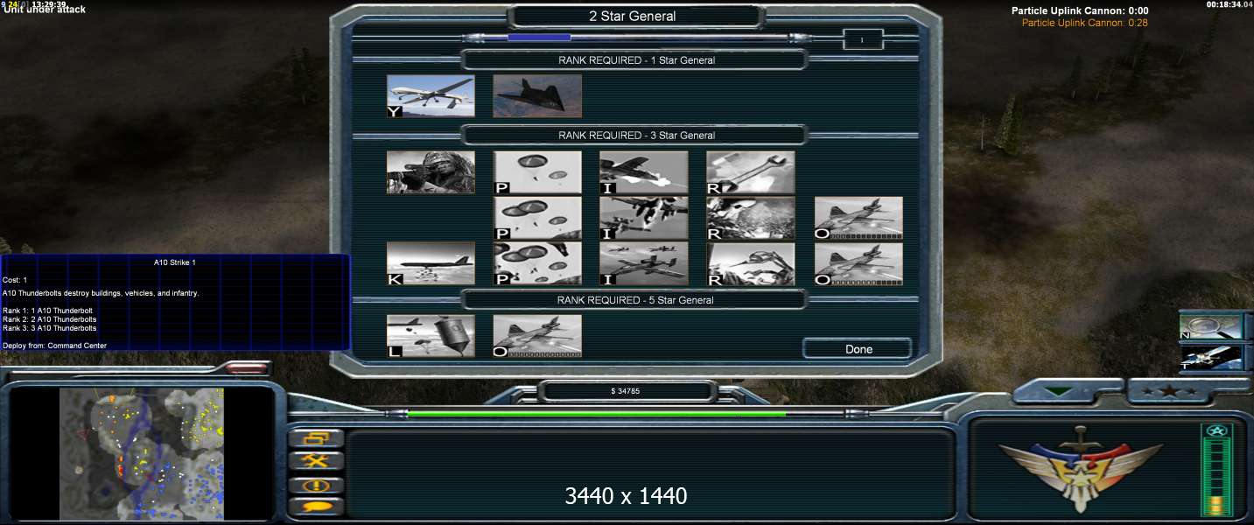Select the top Paradrop icon with two parachutes
This screenshot has width=1254, height=525.
pyautogui.click(x=537, y=172)
